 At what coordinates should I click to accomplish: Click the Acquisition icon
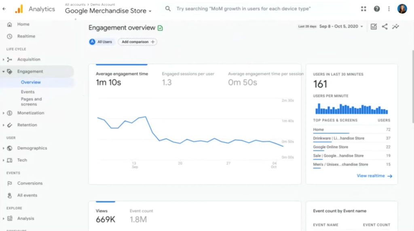coord(10,60)
